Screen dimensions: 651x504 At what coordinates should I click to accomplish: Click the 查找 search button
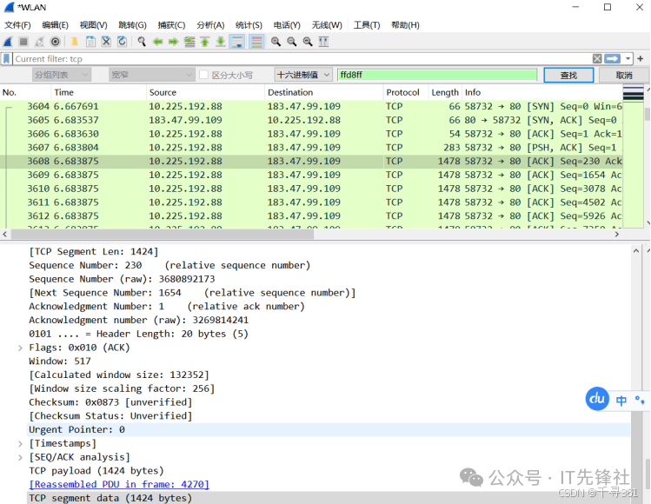(568, 76)
